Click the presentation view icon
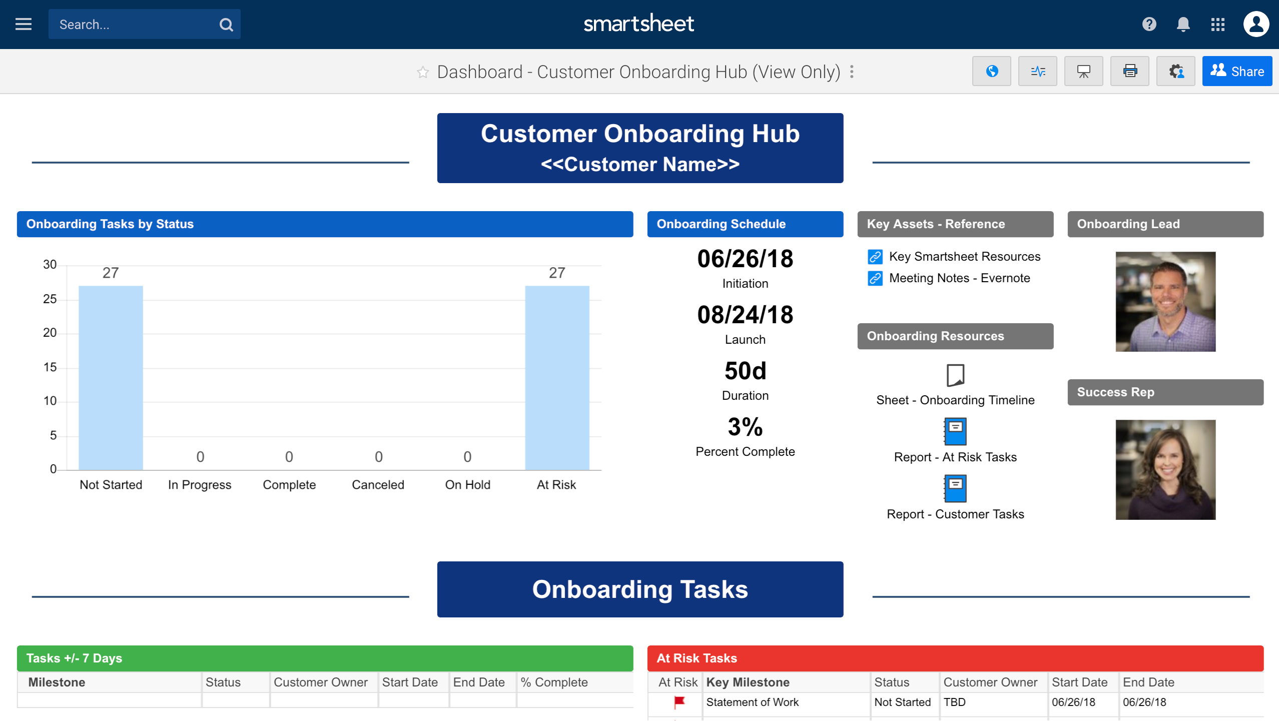The height and width of the screenshot is (721, 1279). 1083,72
